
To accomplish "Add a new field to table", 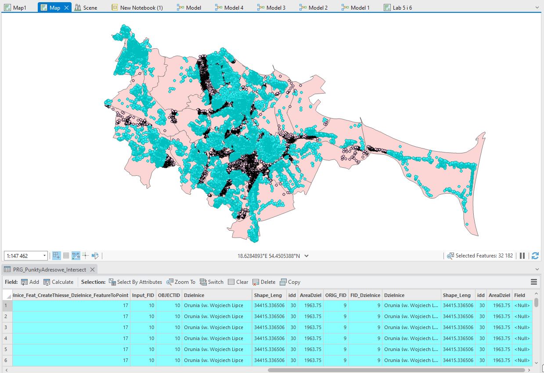I will pos(30,282).
